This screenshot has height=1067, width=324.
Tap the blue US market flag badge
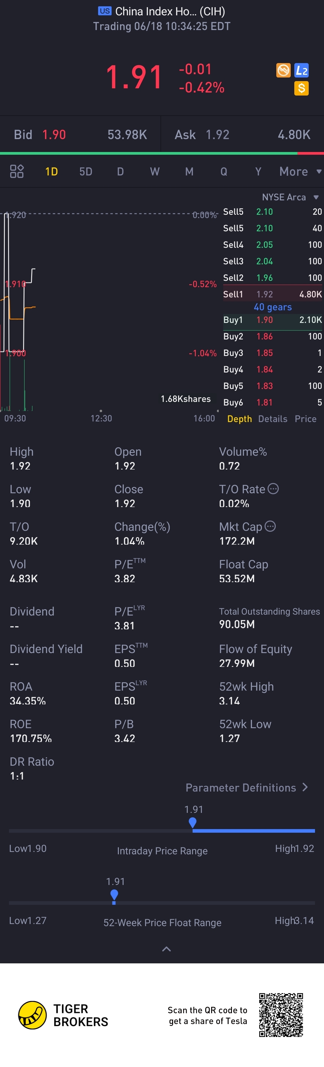point(105,11)
